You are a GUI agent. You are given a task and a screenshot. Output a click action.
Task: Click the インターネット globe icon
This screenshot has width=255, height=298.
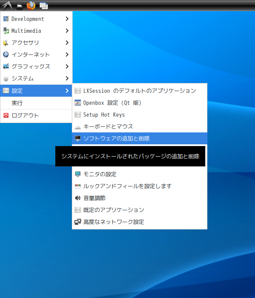(x=6, y=54)
